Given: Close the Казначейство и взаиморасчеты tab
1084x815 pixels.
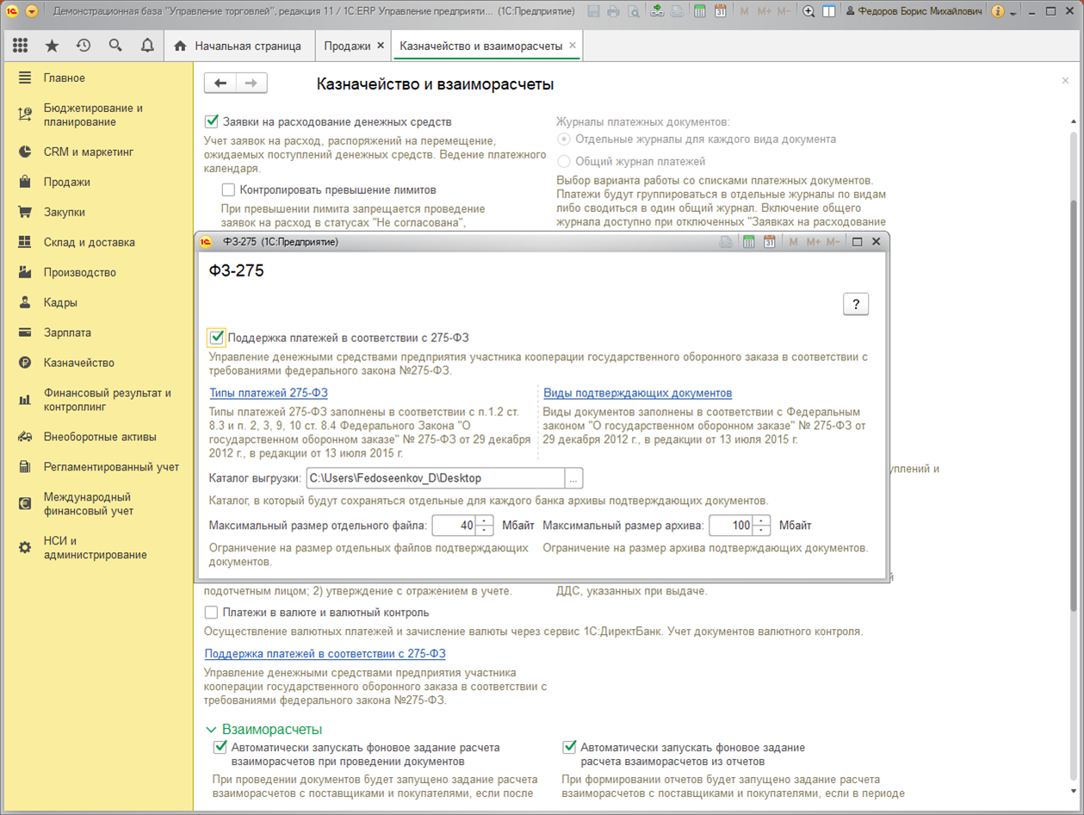Looking at the screenshot, I should point(573,46).
